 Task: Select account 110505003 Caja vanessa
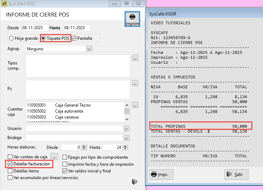point(53,117)
